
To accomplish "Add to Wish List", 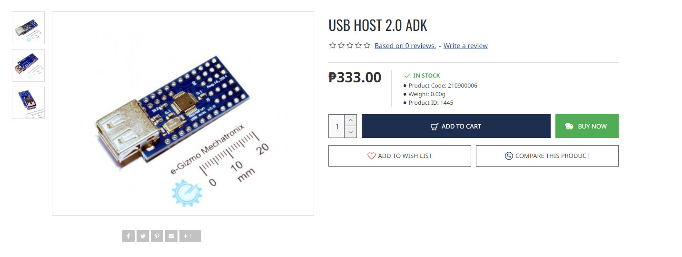I will 399,156.
